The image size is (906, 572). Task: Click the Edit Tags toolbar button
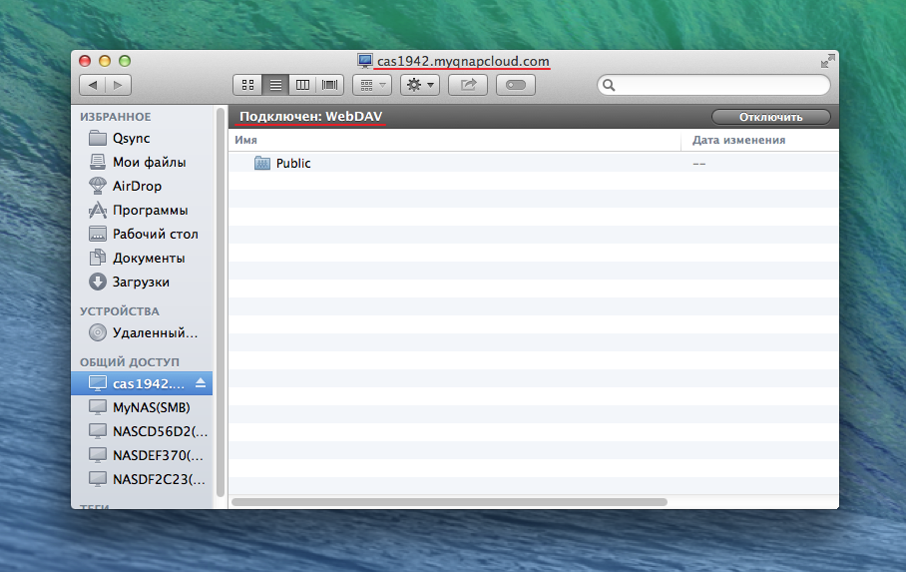click(516, 85)
